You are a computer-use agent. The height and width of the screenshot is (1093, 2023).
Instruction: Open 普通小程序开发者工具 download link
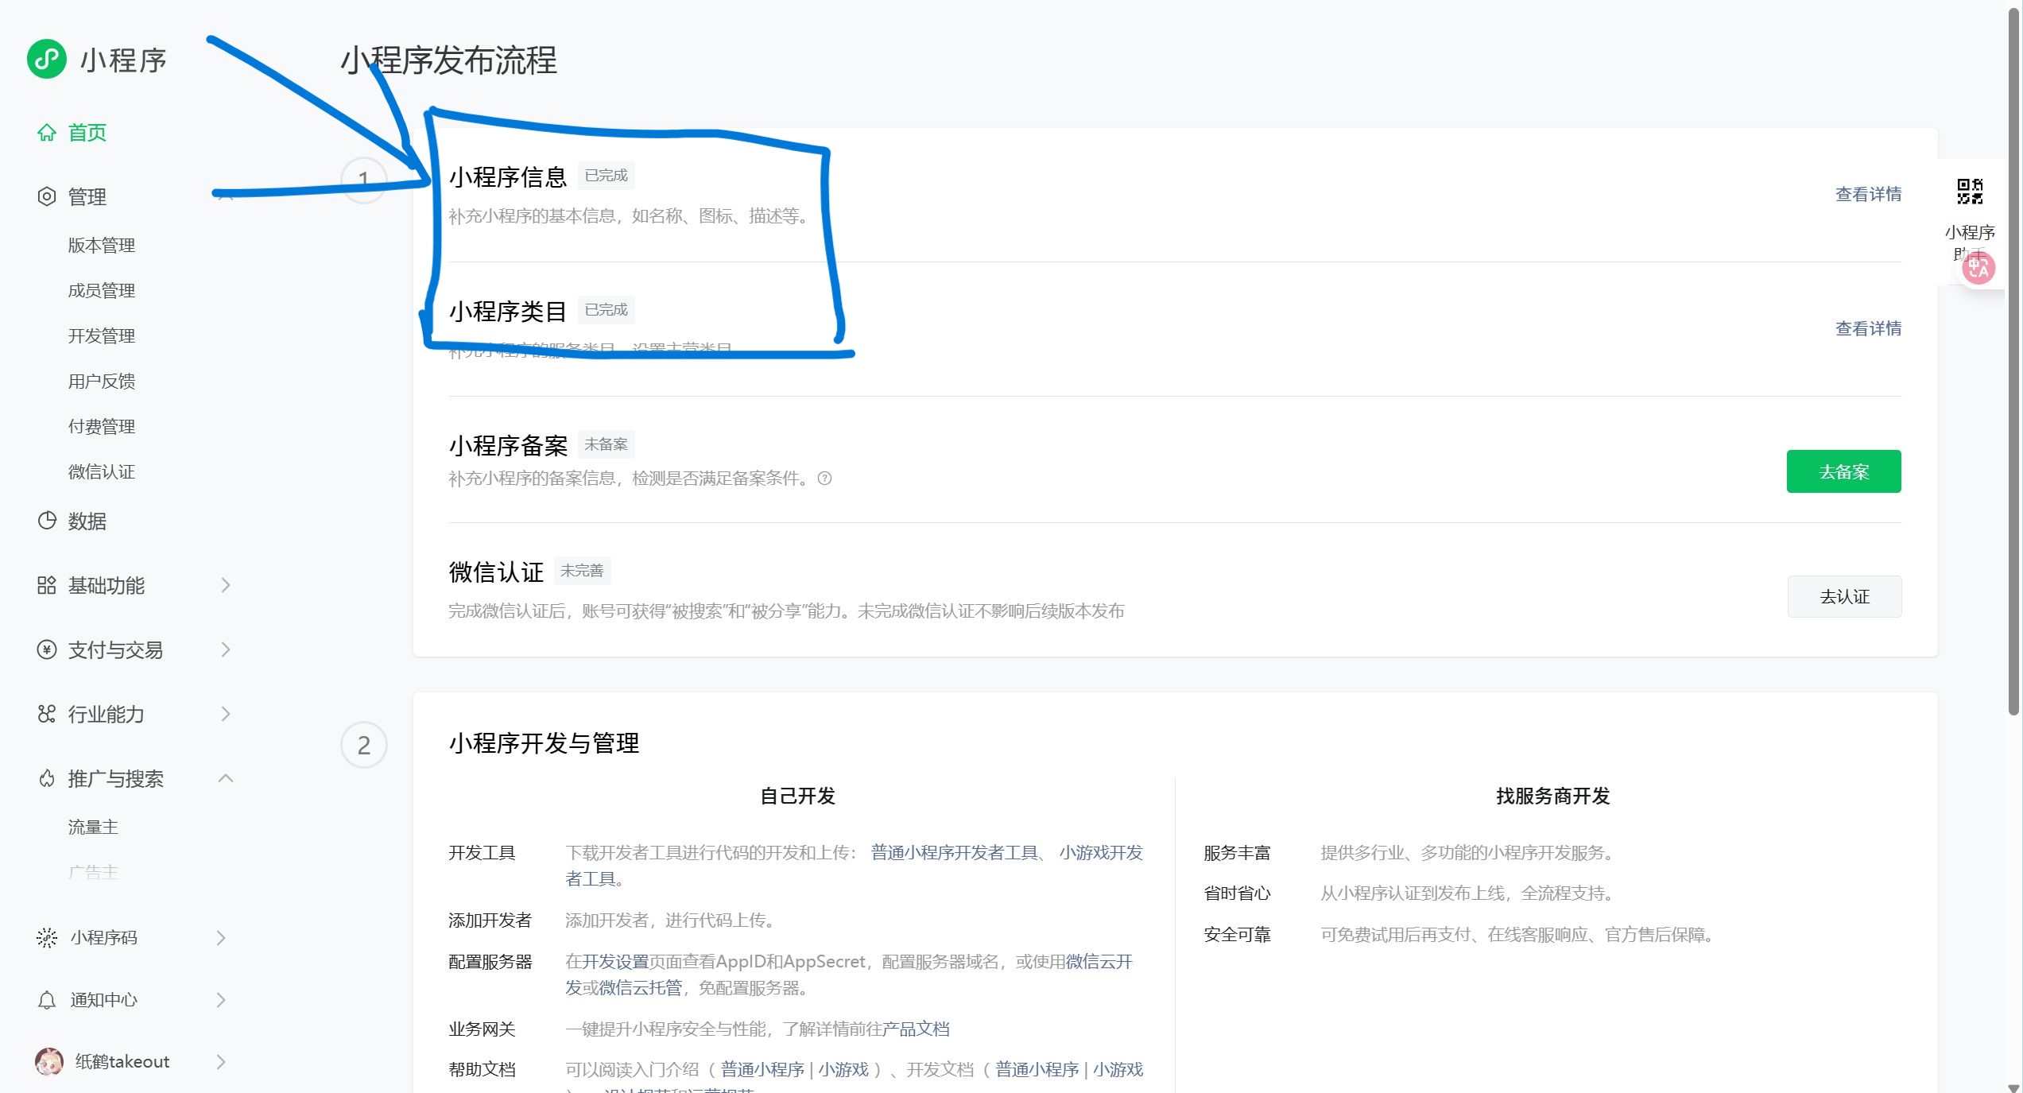coord(955,852)
